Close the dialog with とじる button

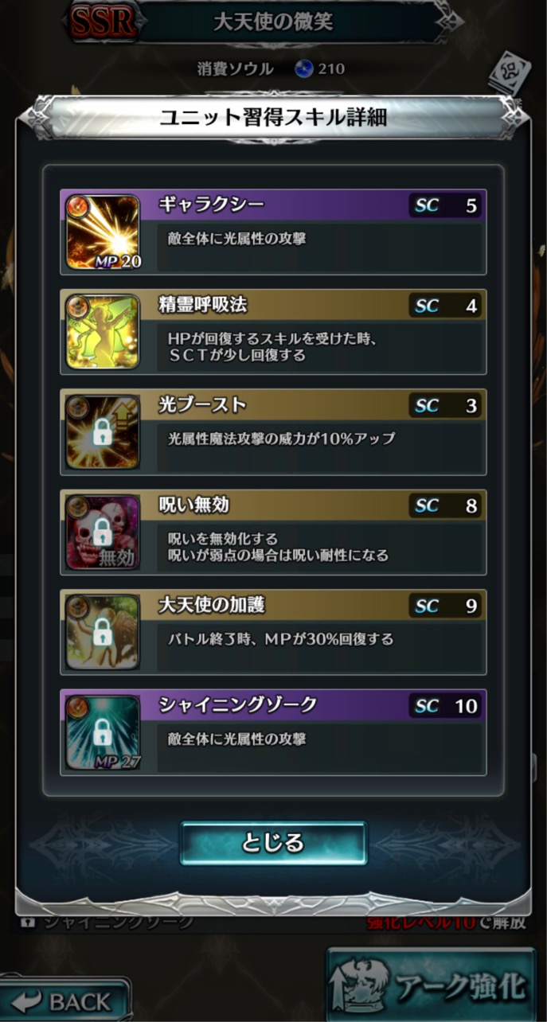(273, 842)
